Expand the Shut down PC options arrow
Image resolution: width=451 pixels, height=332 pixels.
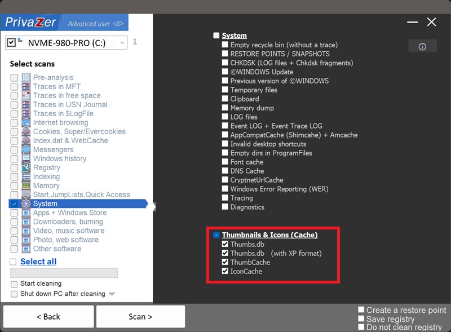click(112, 294)
